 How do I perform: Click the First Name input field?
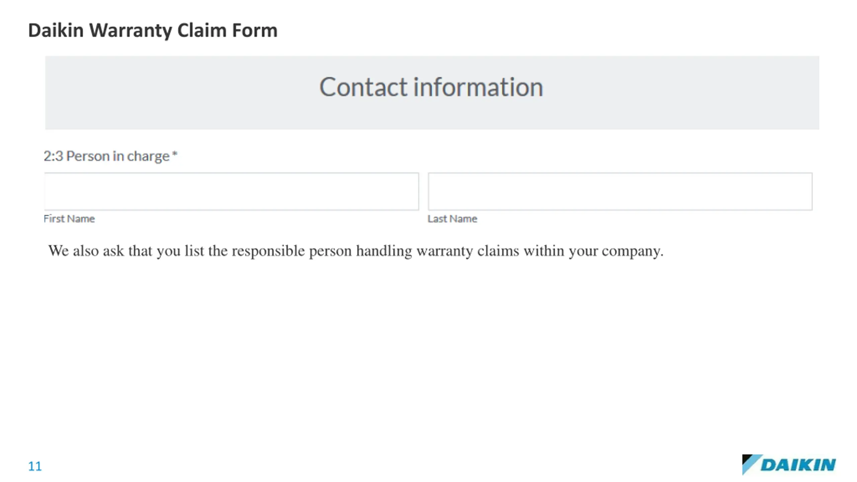[231, 191]
